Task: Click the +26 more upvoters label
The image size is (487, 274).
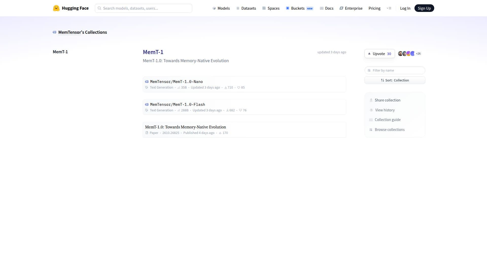Action: pyautogui.click(x=418, y=54)
